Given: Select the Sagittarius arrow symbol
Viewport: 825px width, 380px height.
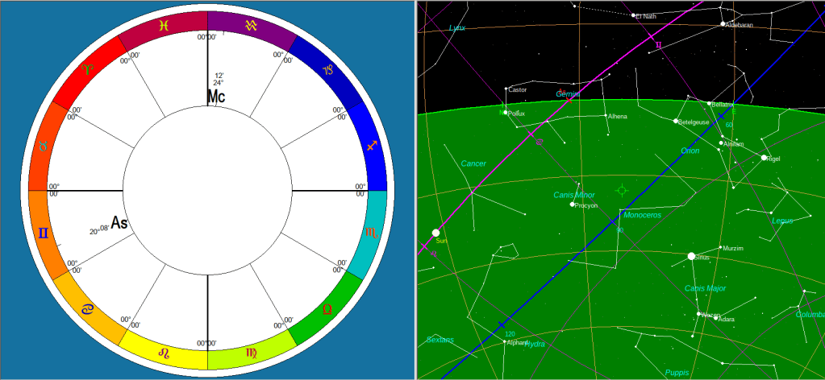Looking at the screenshot, I should [372, 146].
